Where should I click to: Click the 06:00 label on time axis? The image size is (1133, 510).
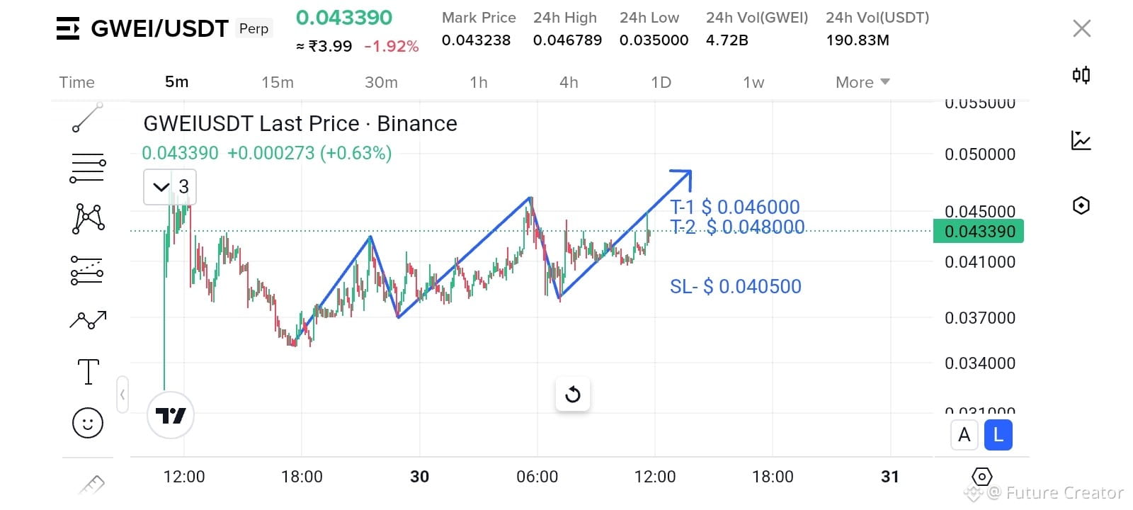point(537,477)
